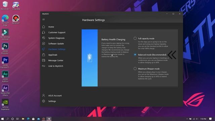The width and height of the screenshot is (215, 121).
Task: Open Adobe Audition desktop shortcut
Action: click(x=5, y=76)
